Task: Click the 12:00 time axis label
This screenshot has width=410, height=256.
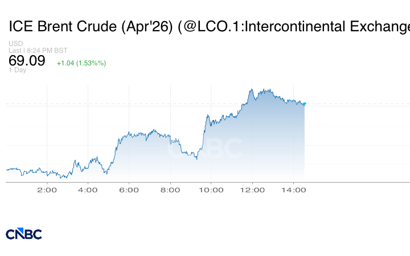Action: point(252,190)
